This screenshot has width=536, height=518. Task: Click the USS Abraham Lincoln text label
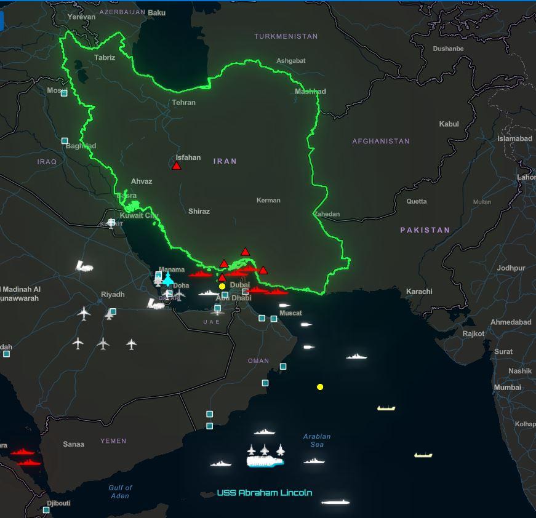(265, 492)
